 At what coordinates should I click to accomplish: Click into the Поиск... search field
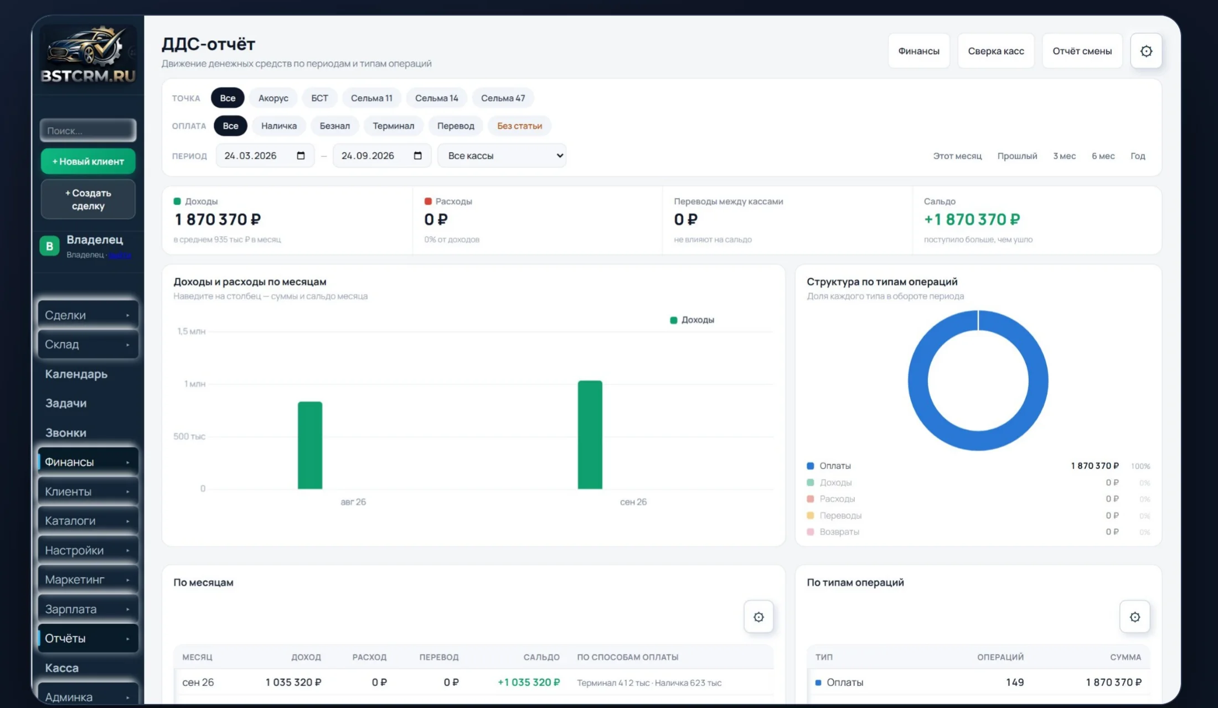88,131
